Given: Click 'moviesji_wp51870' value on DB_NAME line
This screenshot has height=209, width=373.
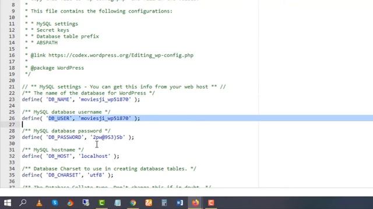Looking at the screenshot, I should click(x=105, y=99).
